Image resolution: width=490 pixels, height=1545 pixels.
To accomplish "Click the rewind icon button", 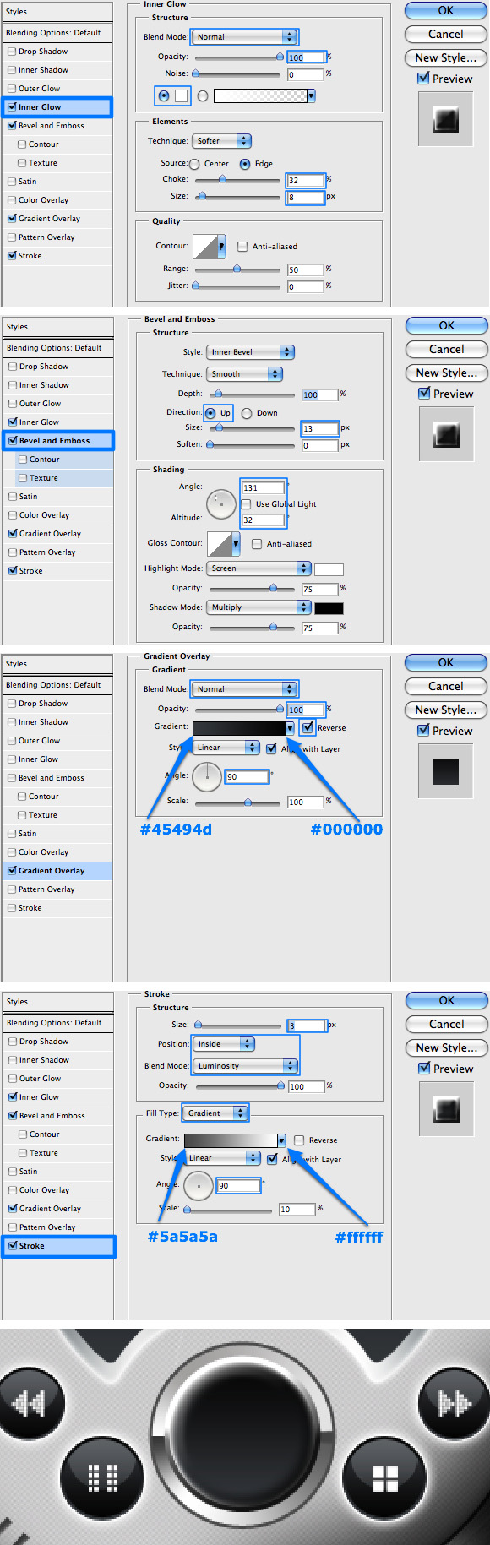I will [28, 1403].
